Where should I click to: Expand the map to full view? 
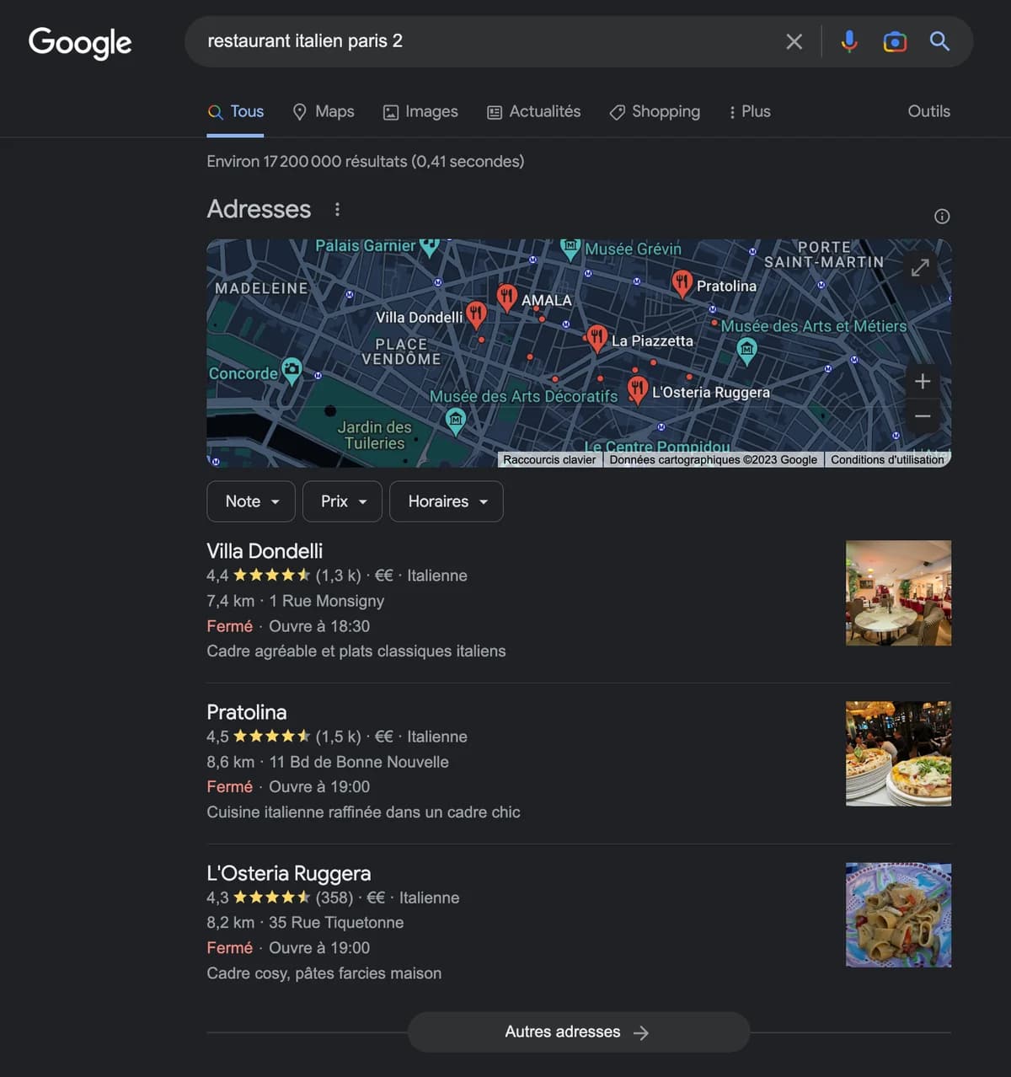(x=920, y=267)
